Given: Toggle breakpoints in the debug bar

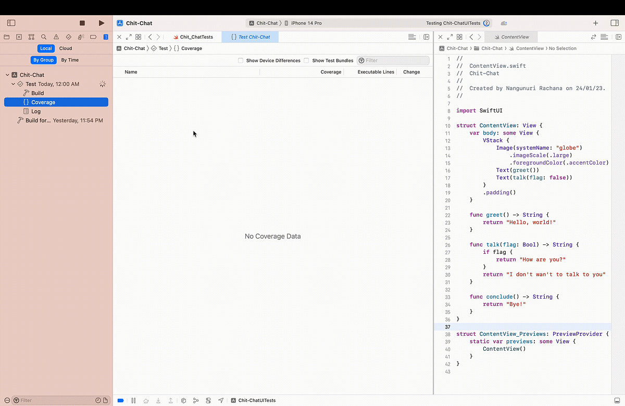Looking at the screenshot, I should click(x=120, y=400).
